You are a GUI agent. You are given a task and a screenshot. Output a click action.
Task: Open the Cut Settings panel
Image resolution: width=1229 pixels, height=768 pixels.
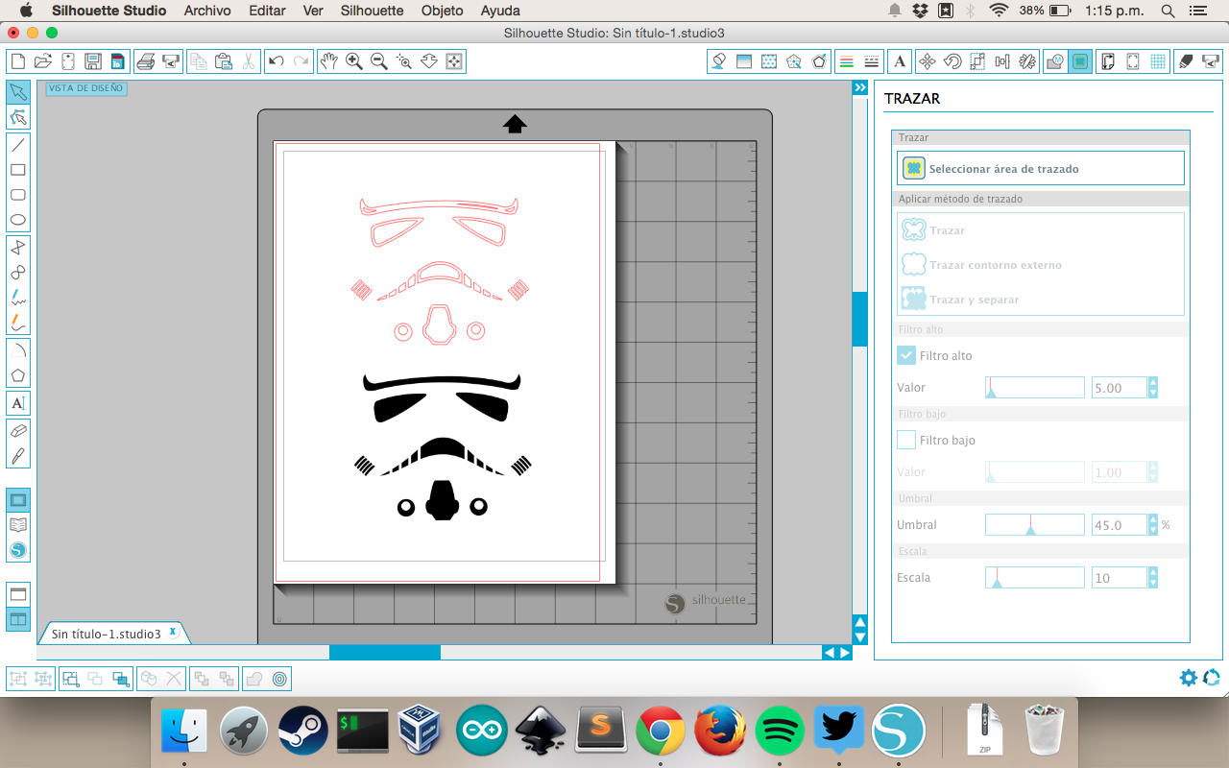[1185, 61]
